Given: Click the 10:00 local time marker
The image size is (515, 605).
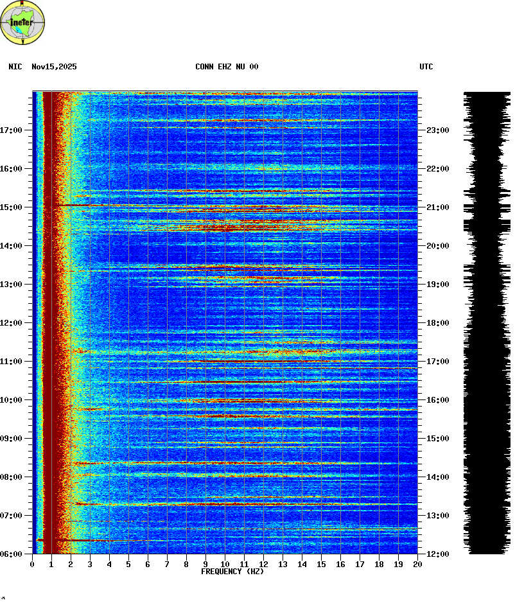Looking at the screenshot, I should click(12, 400).
